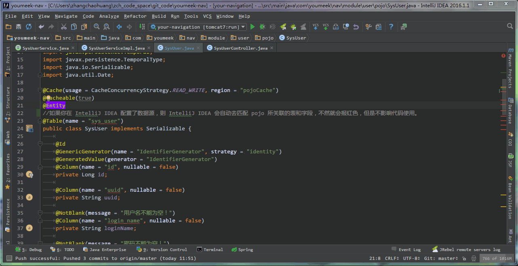Click the Undo arrow in toolbar
Viewport: 518px width, 266px height.
[x=41, y=27]
